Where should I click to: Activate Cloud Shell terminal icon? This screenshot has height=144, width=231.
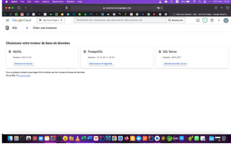(198, 21)
